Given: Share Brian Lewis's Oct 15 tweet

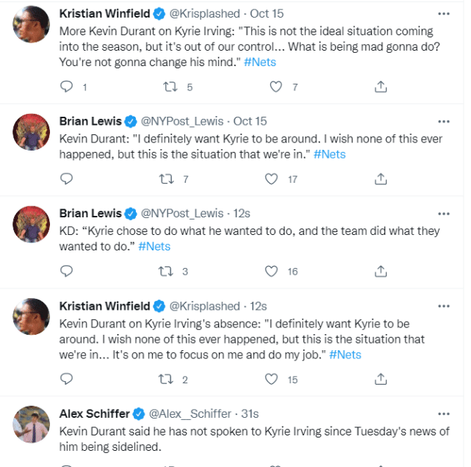Looking at the screenshot, I should tap(381, 178).
